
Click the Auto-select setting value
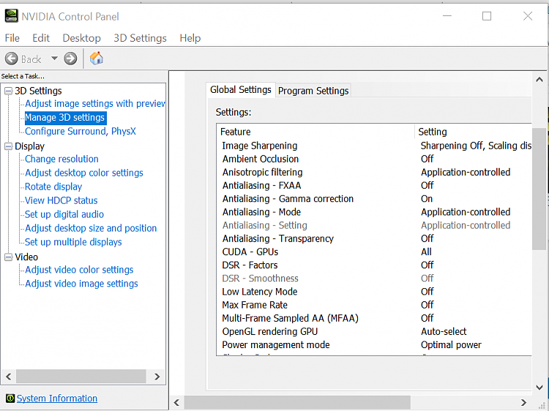444,331
